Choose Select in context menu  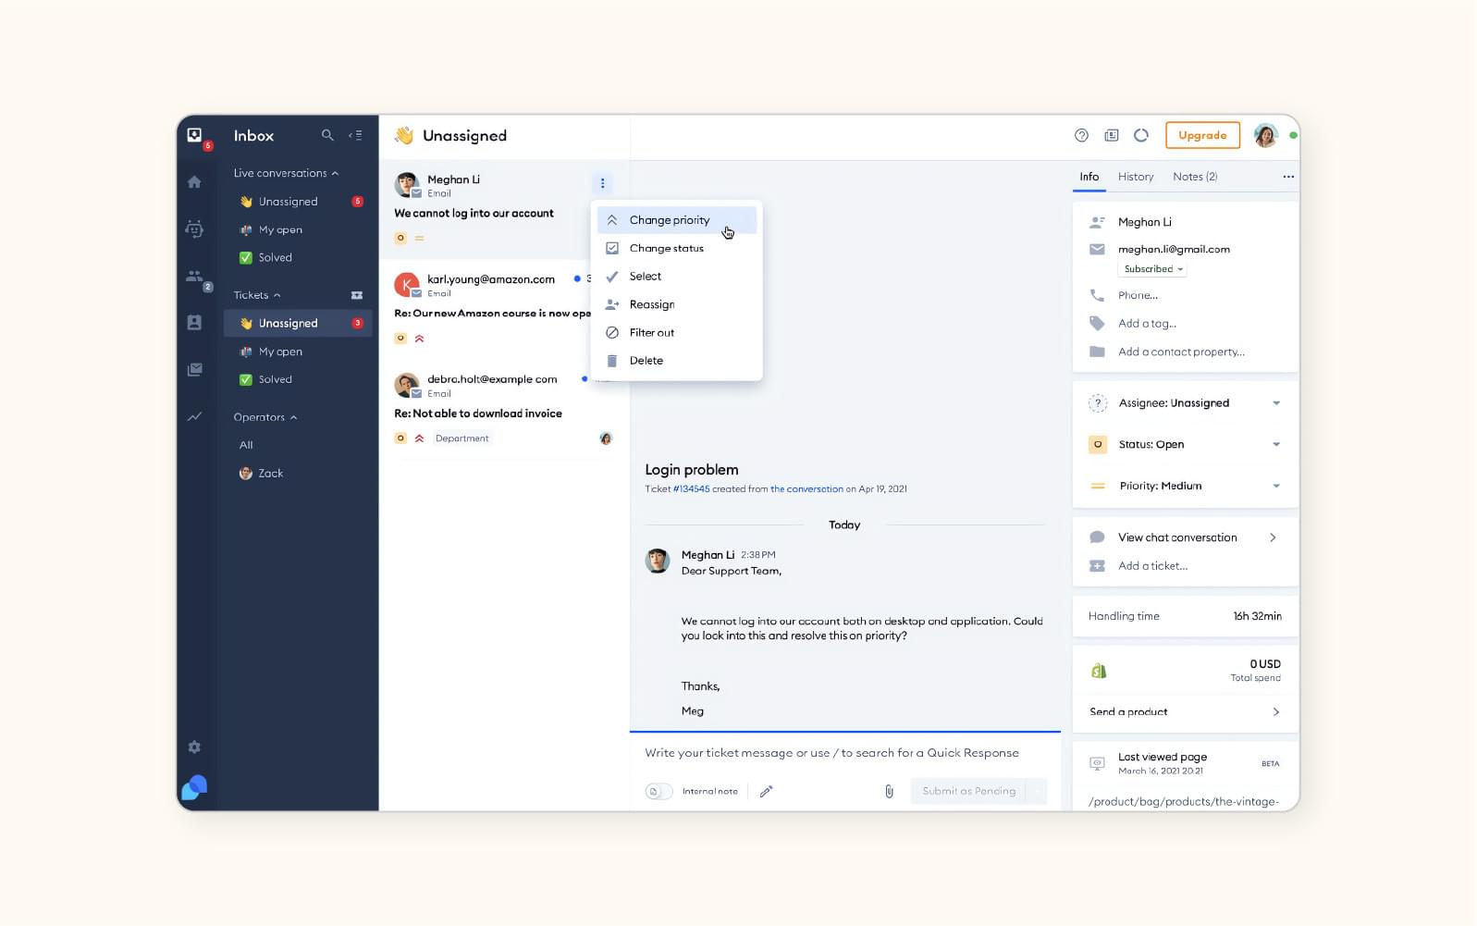(677, 276)
